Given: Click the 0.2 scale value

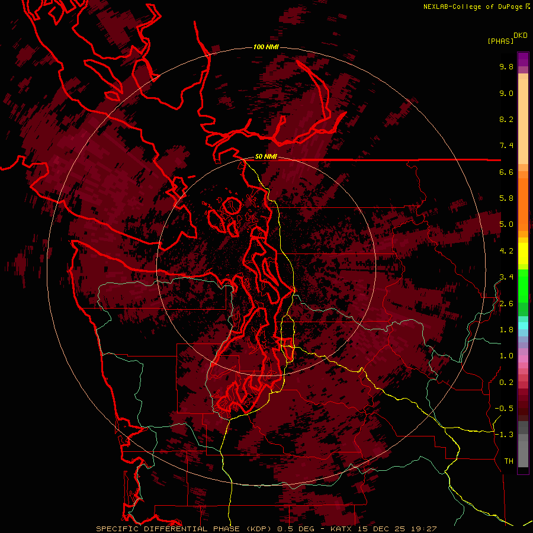Looking at the screenshot, I should (506, 383).
